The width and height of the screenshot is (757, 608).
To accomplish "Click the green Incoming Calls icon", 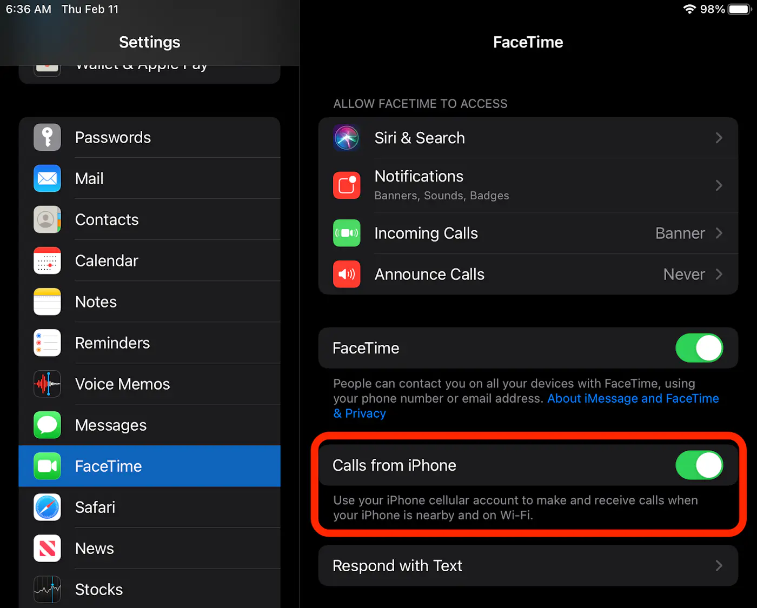I will coord(347,233).
